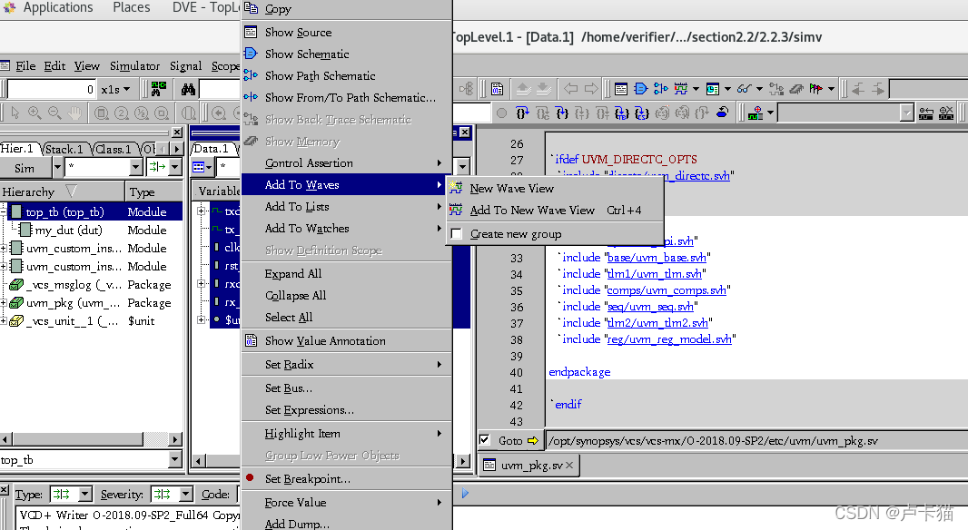Click the Goto arrow button

533,440
